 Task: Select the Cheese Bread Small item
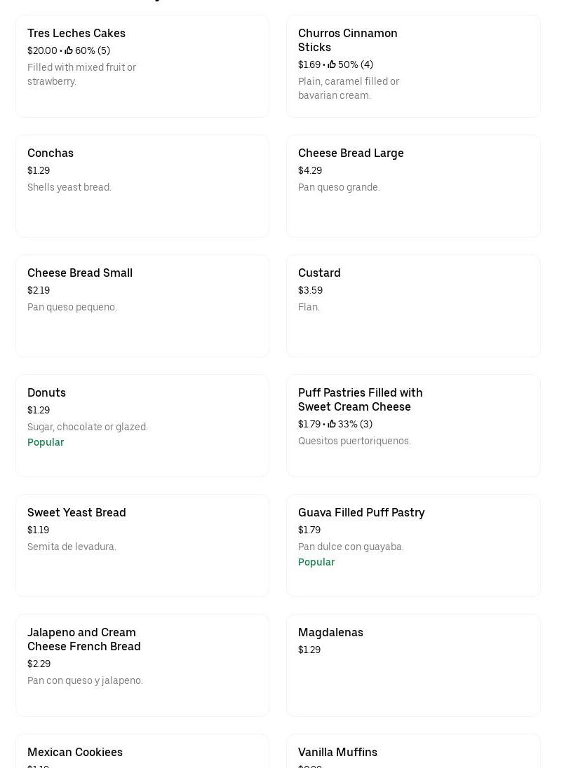point(80,273)
